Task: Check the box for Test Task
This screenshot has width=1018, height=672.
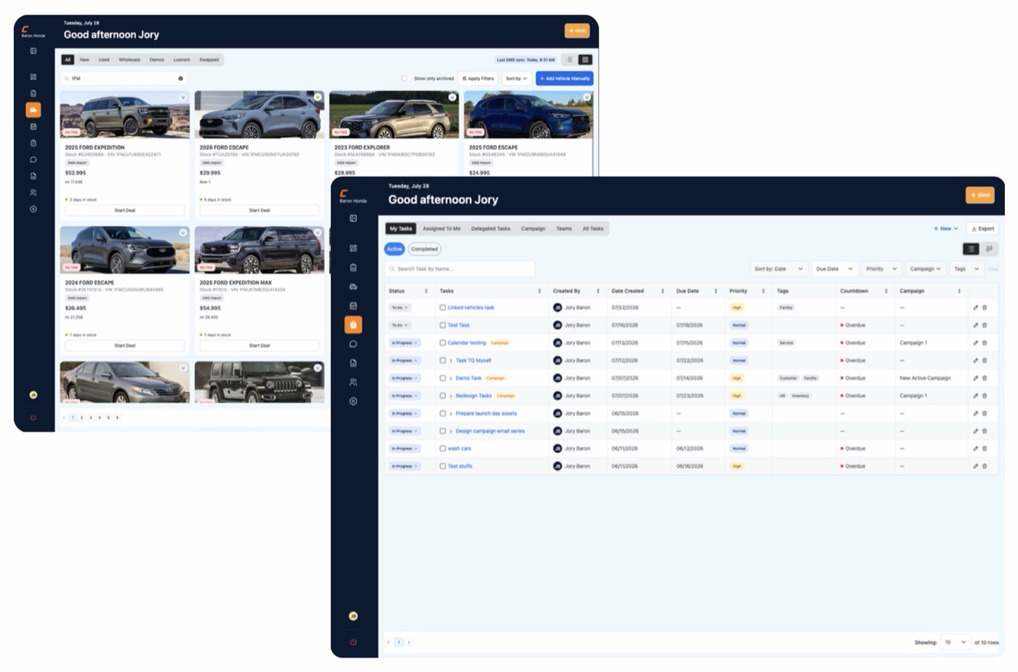Action: pyautogui.click(x=442, y=325)
